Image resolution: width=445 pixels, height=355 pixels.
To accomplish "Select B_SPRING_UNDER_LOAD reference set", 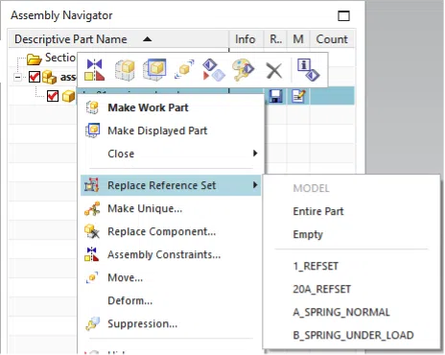I will 353,335.
